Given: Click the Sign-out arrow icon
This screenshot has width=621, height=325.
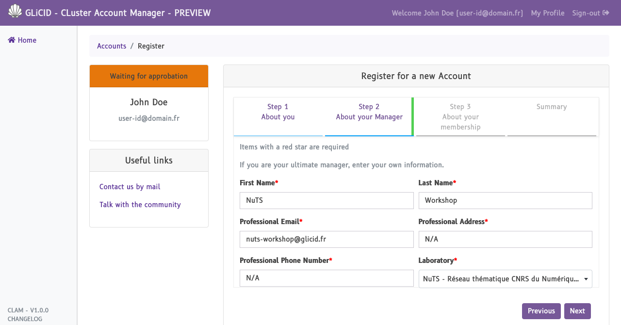Looking at the screenshot, I should pyautogui.click(x=606, y=13).
